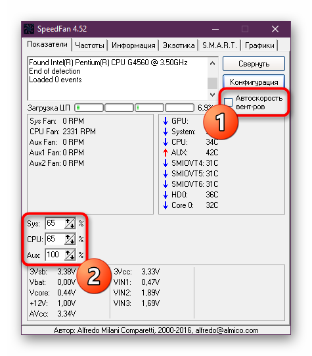Open the Конфигурация dialog

coord(254,82)
